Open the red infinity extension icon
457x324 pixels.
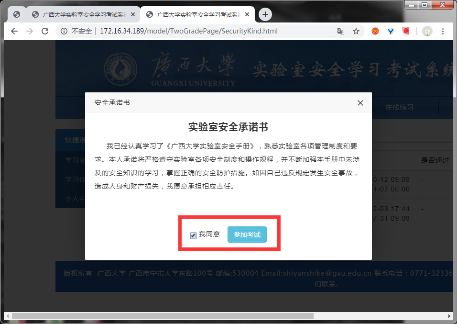click(x=375, y=31)
